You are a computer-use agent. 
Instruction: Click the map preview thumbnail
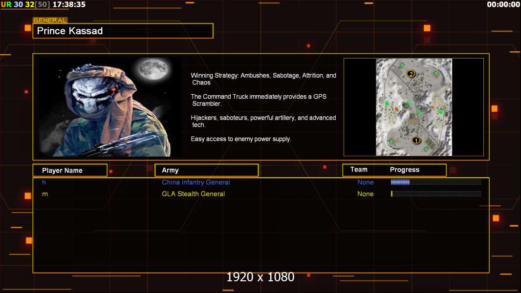point(413,107)
